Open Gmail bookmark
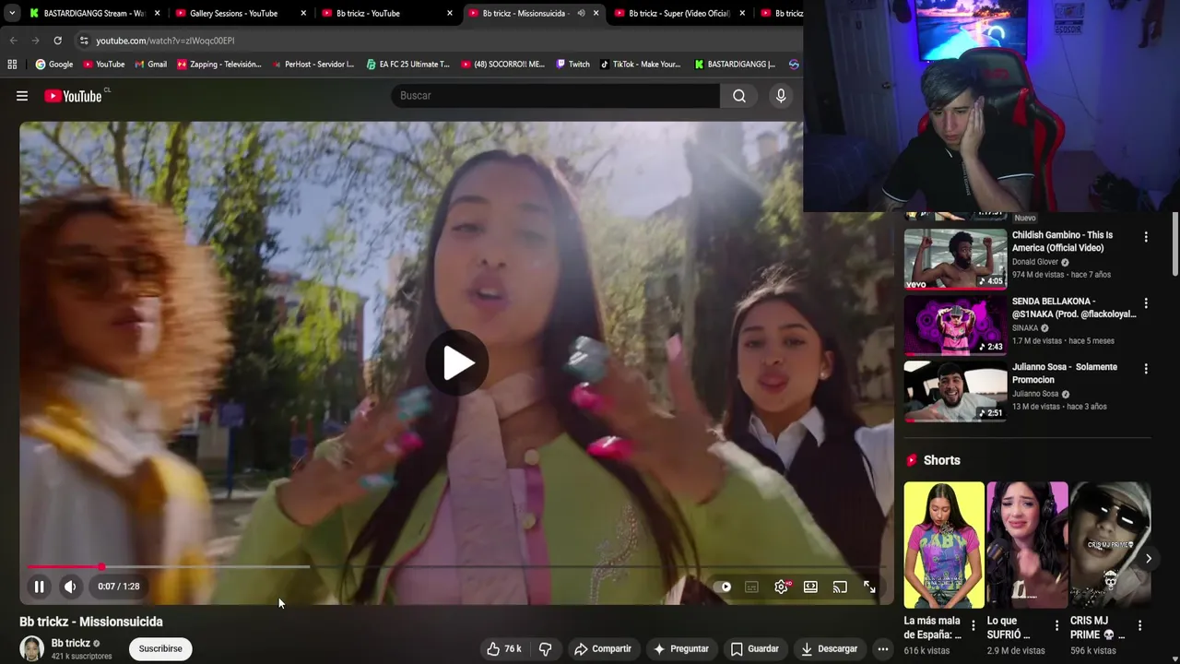This screenshot has width=1180, height=664. click(150, 65)
